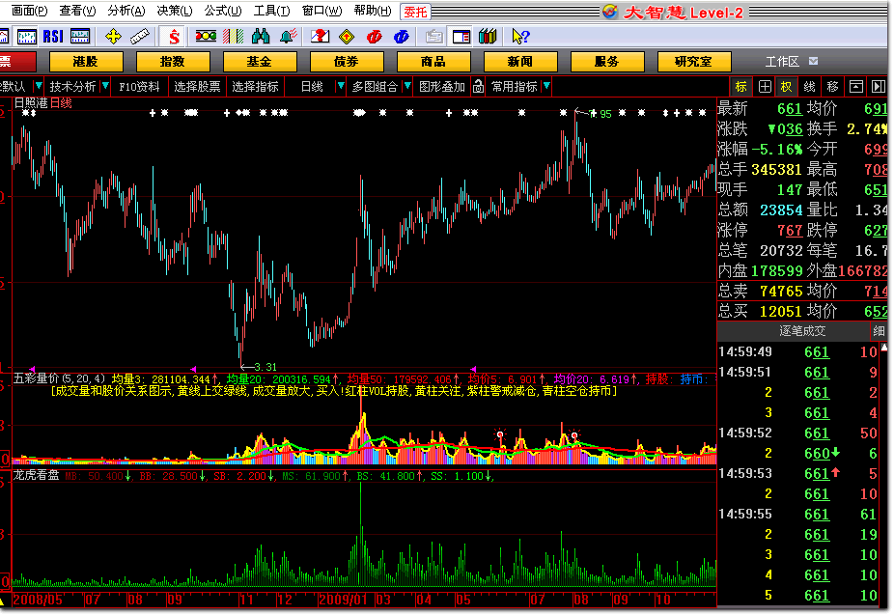Open the 窗口(W) menu

(x=321, y=11)
